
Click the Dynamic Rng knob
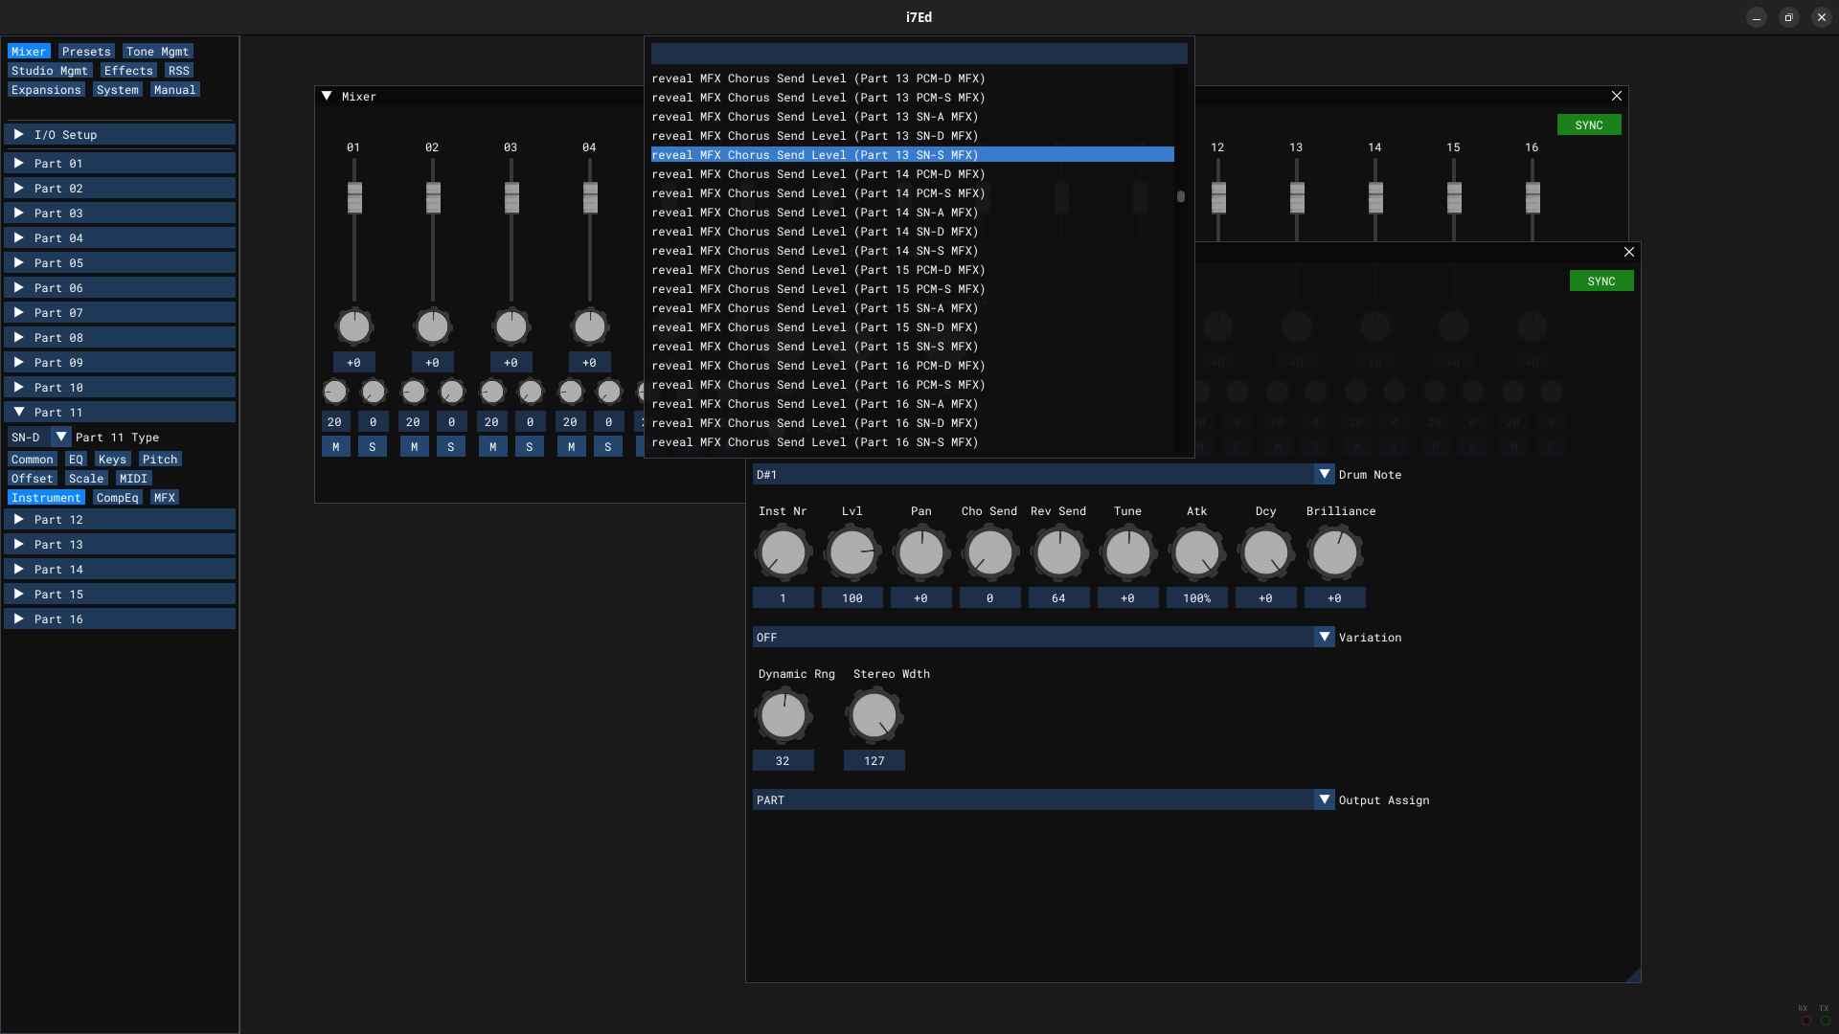(783, 715)
